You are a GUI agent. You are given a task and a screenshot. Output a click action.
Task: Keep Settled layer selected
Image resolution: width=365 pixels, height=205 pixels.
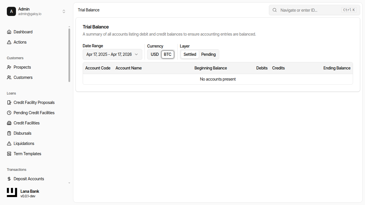pyautogui.click(x=189, y=54)
